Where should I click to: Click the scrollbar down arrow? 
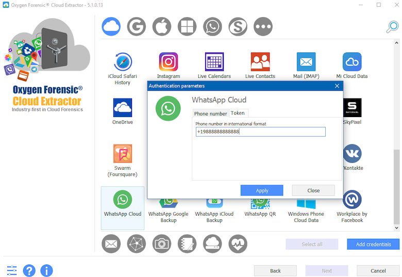click(397, 227)
